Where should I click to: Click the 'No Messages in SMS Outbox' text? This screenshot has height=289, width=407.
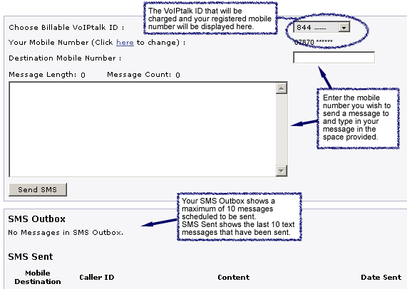66,233
